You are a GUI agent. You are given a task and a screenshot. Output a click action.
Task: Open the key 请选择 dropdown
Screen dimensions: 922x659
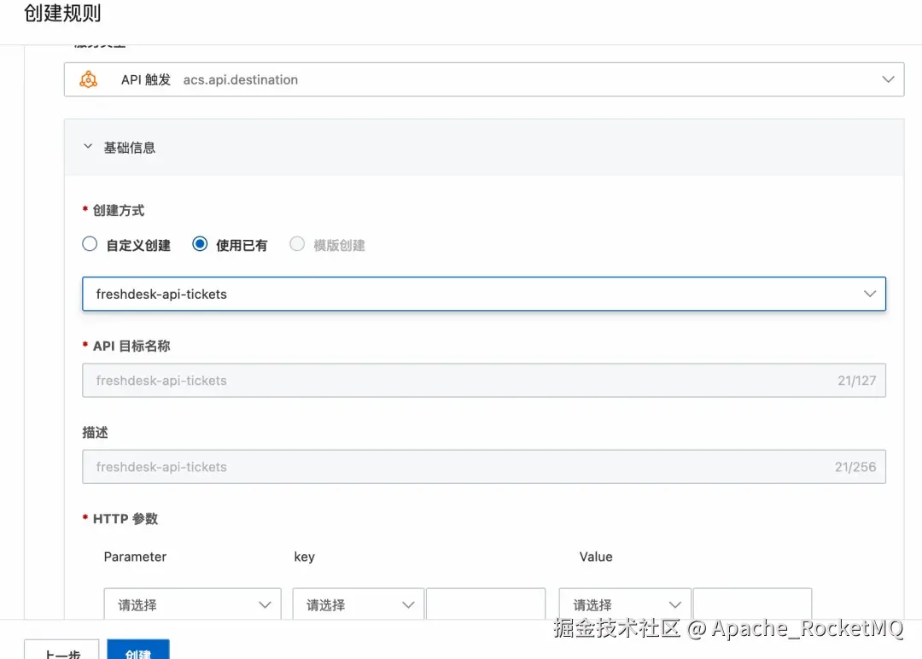[358, 604]
